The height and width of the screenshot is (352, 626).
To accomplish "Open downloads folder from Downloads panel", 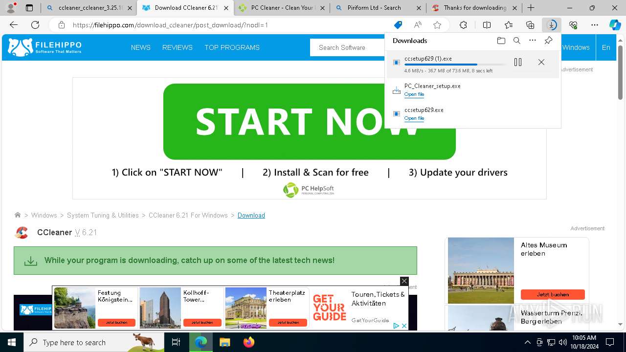I will click(501, 41).
